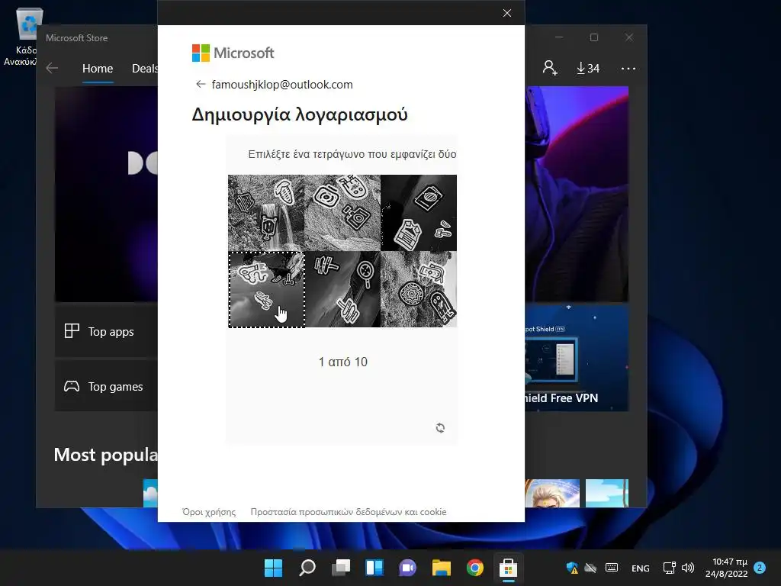Open the touch keyboard tray icon
781x586 pixels.
(611, 568)
